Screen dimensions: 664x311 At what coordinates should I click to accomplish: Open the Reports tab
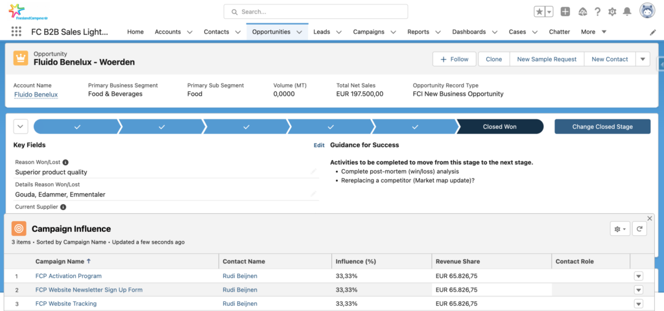(x=418, y=32)
